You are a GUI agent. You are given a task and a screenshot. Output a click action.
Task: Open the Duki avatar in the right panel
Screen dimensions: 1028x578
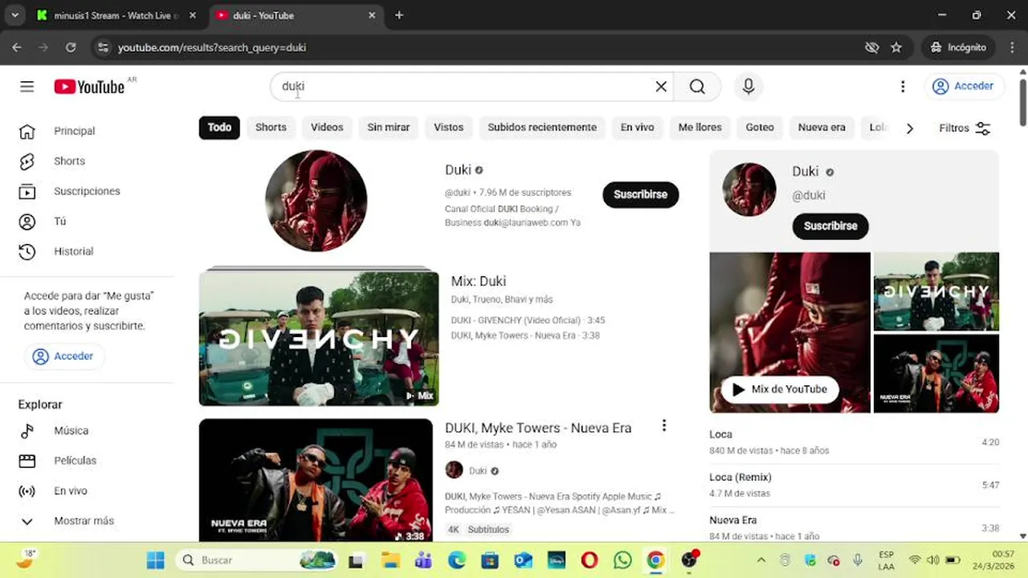coord(749,189)
